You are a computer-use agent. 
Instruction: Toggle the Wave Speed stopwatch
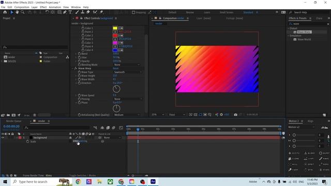79,95
